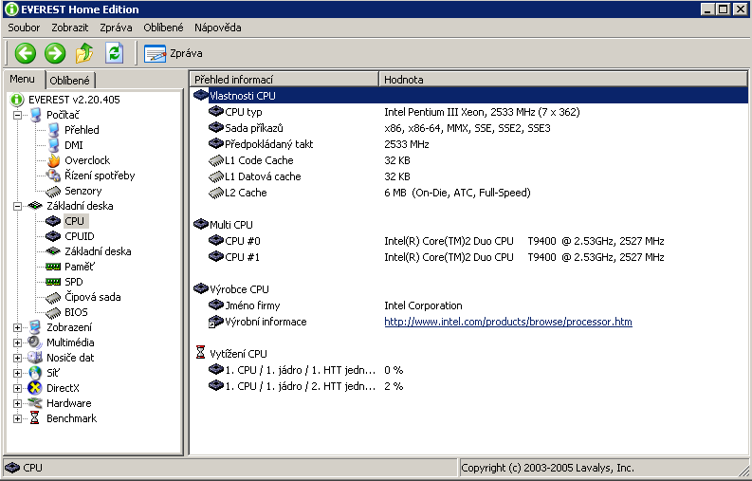Viewport: 752px width, 481px height.
Task: Select the Multi CPU group header
Action: pyautogui.click(x=469, y=225)
